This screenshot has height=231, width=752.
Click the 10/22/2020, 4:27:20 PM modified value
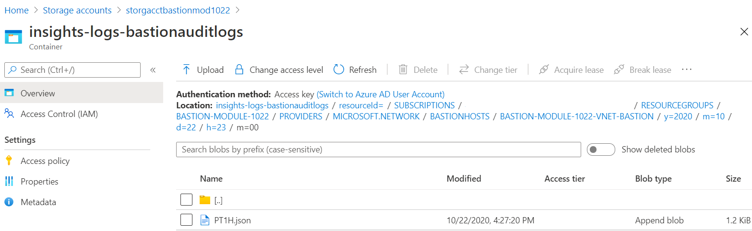click(490, 220)
